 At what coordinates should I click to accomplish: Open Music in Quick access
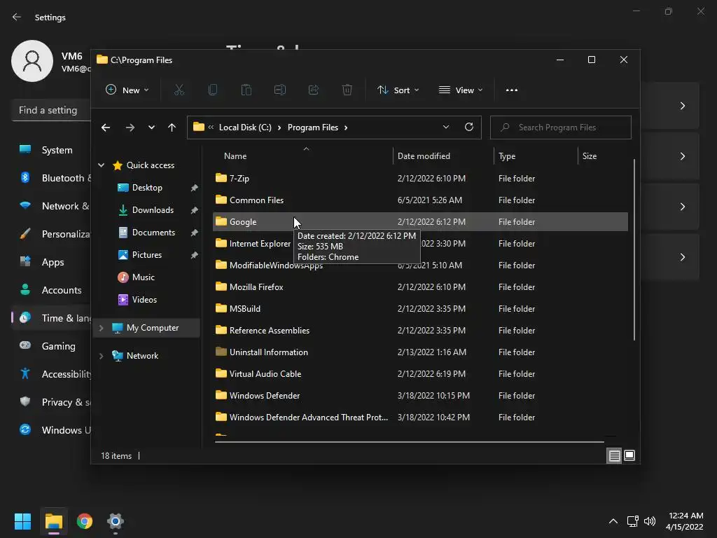point(143,277)
